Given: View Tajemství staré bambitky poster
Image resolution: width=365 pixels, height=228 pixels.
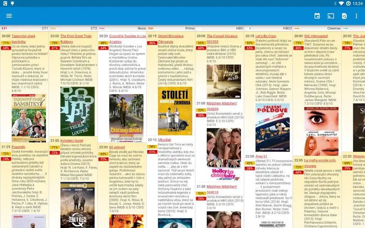Looking at the screenshot, I should [29, 118].
